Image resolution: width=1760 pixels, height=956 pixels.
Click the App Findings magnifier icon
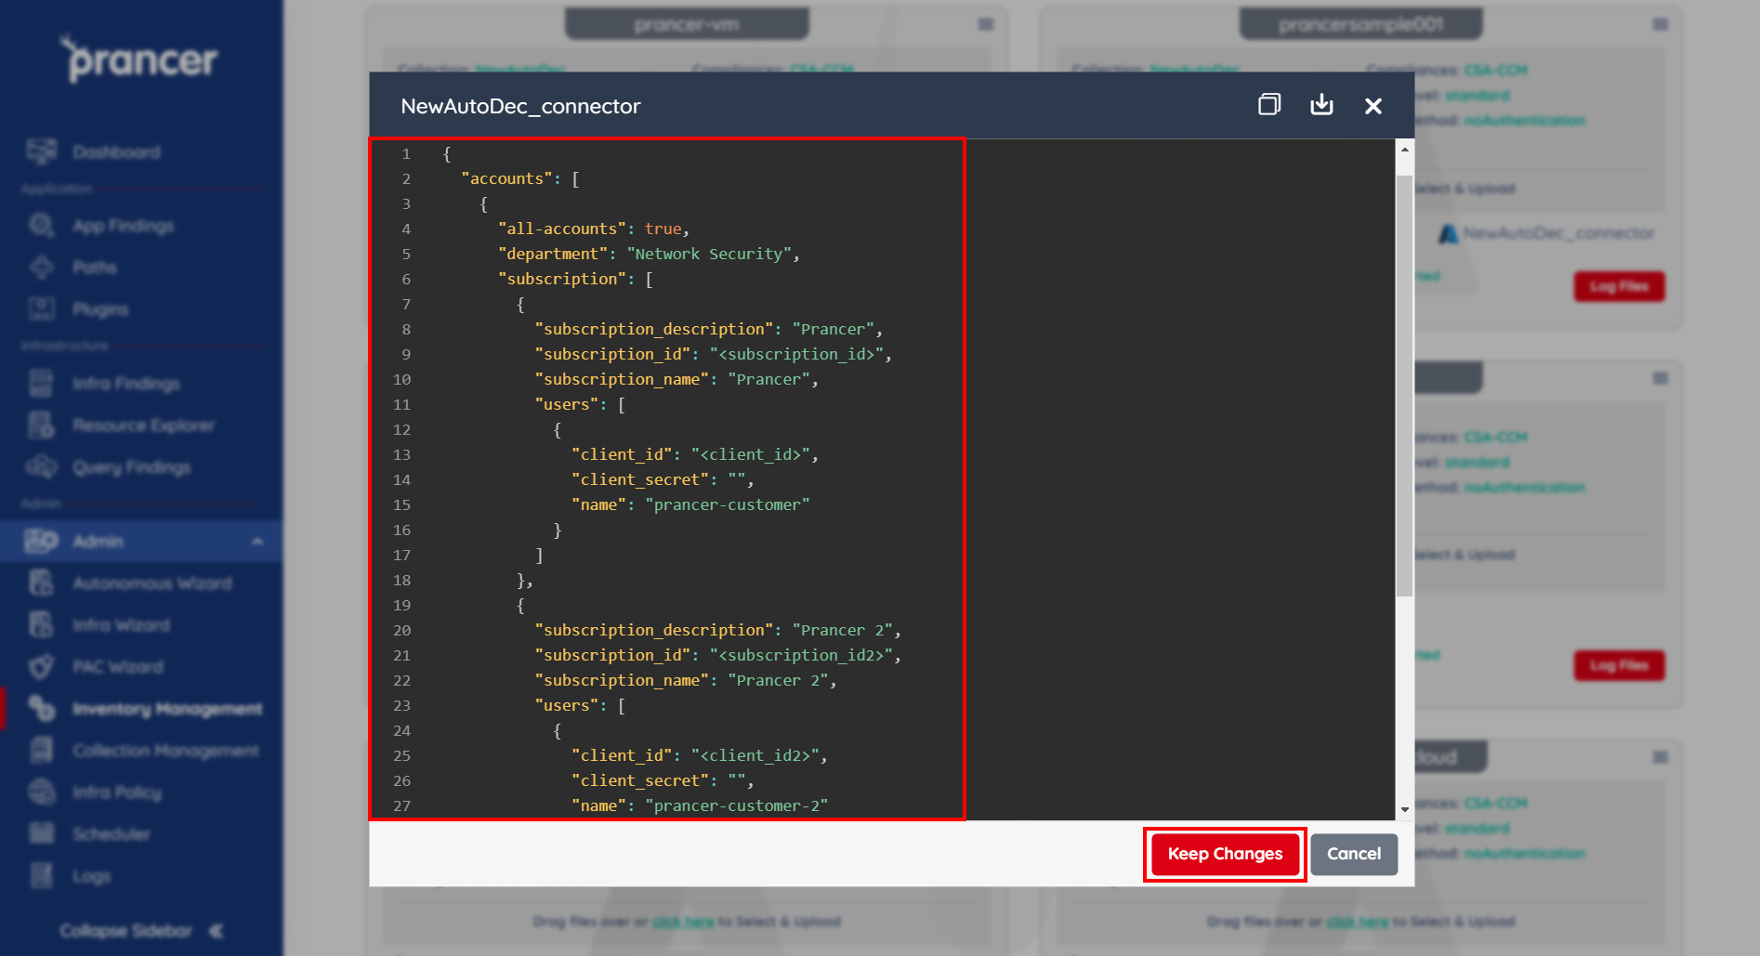click(42, 225)
